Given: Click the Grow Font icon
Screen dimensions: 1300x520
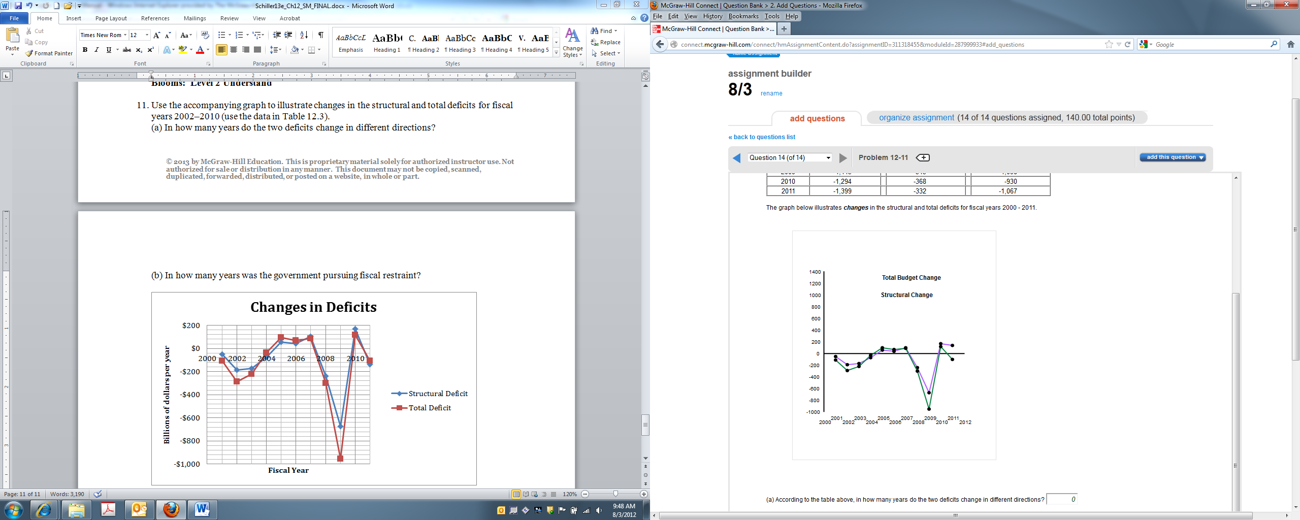Looking at the screenshot, I should 156,35.
